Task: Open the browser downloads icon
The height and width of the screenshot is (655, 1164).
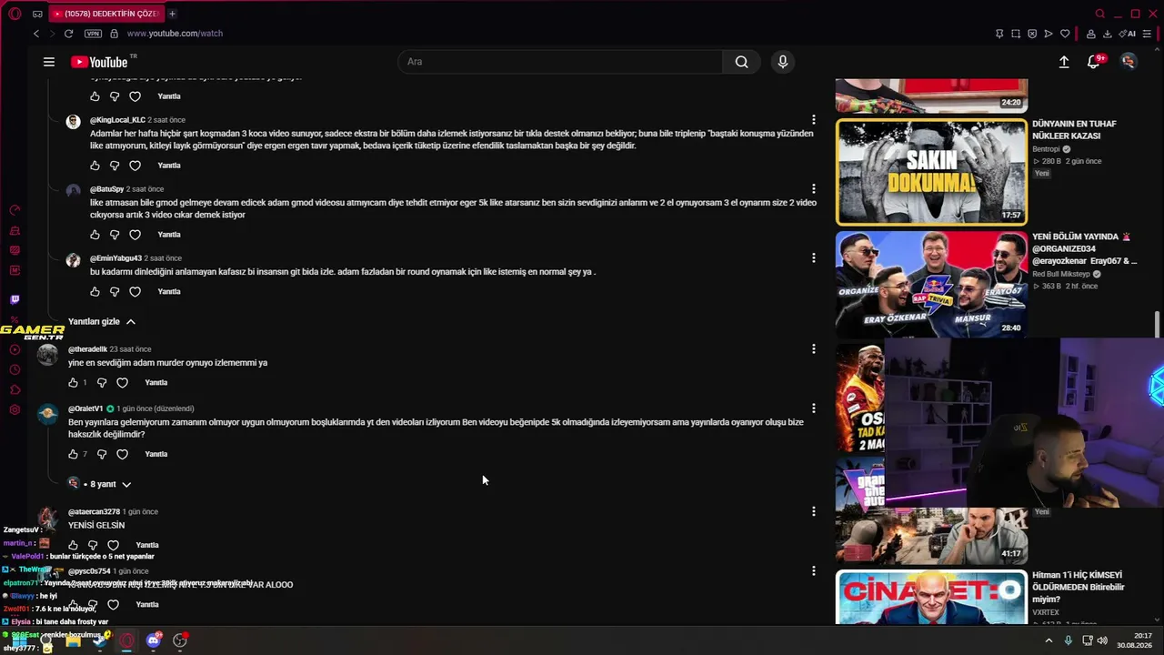Action: coord(1107,34)
